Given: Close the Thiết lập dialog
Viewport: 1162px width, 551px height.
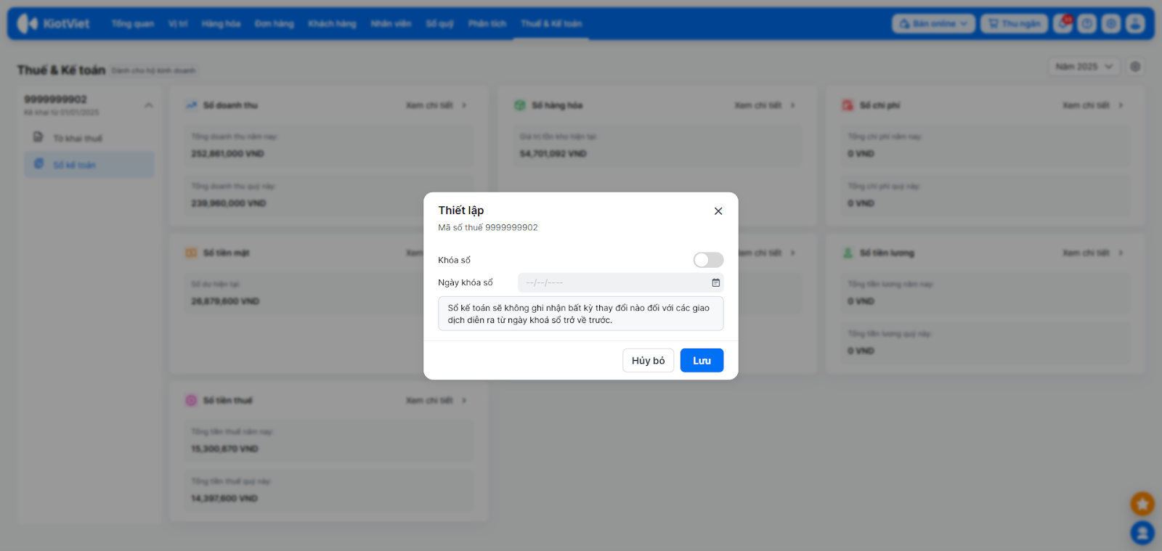Looking at the screenshot, I should [718, 211].
